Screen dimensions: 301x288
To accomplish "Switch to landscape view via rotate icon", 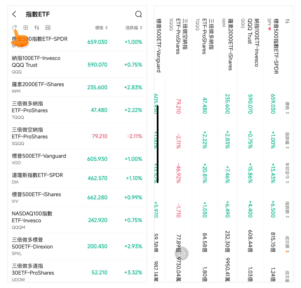I will pyautogui.click(x=15, y=28).
